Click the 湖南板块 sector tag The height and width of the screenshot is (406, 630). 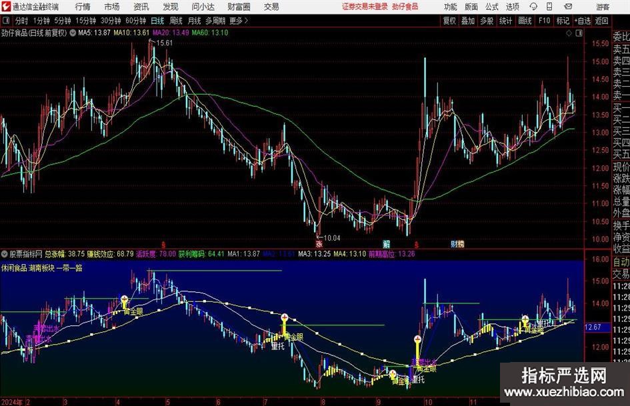tap(42, 268)
